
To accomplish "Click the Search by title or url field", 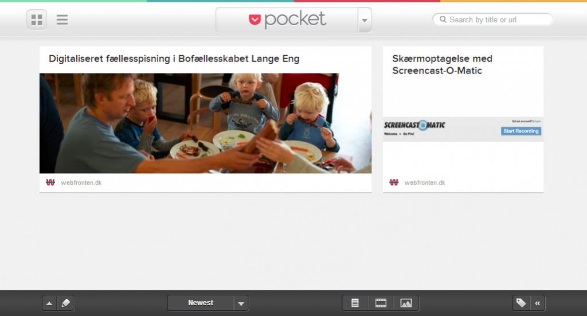I will [492, 19].
